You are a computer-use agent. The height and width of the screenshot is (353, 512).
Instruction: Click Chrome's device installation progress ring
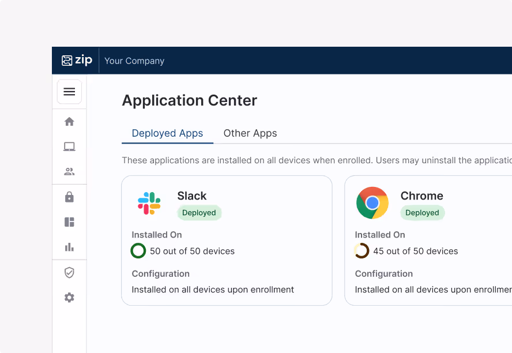click(362, 251)
